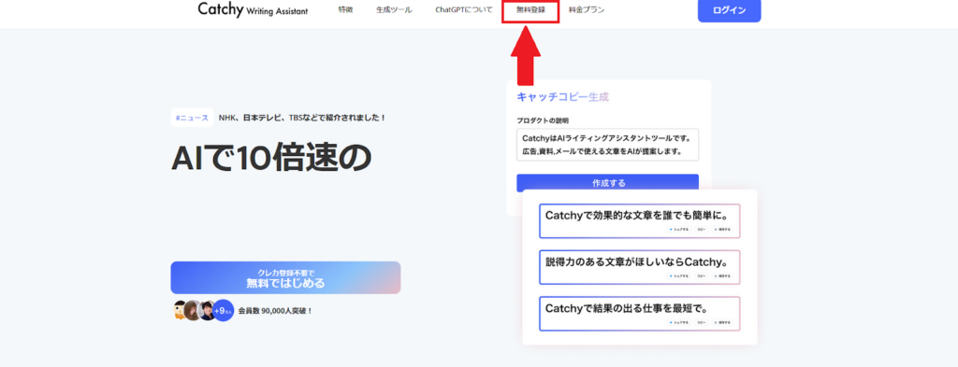The width and height of the screenshot is (958, 367).
Task: Click the 無料ではじめる gradient button
Action: pos(285,278)
